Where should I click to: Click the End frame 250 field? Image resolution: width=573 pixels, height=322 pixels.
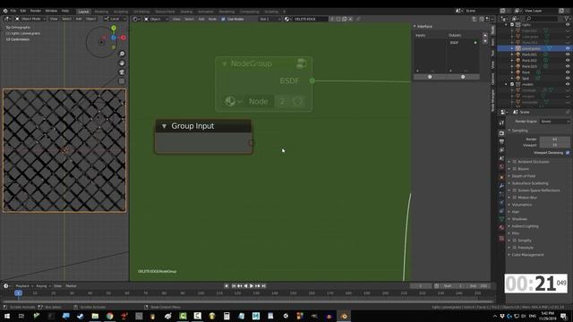point(478,286)
